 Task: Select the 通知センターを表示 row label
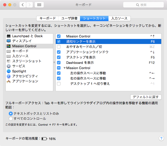(81, 41)
